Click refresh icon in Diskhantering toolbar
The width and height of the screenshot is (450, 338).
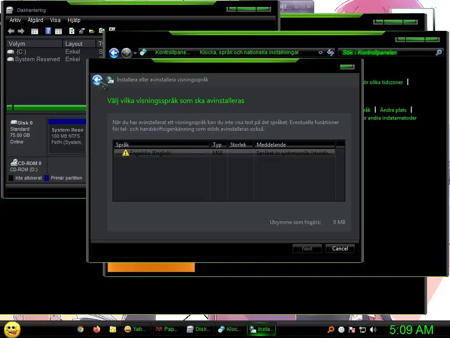pos(72,31)
